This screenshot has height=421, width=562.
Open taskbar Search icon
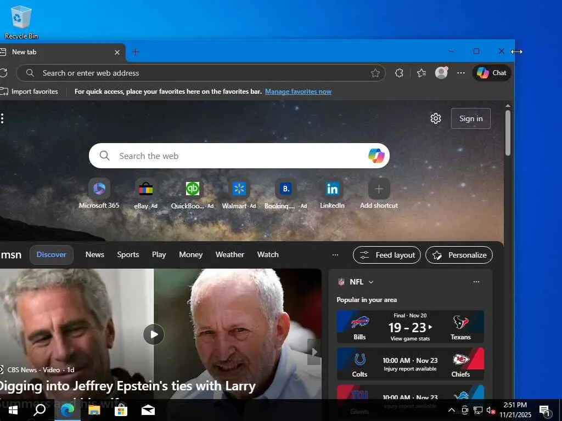(x=40, y=410)
